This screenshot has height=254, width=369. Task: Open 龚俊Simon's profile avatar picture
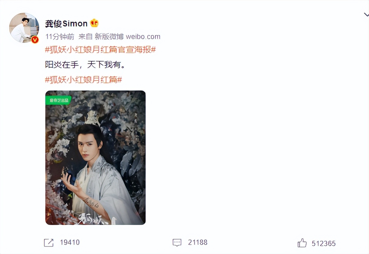pos(24,28)
